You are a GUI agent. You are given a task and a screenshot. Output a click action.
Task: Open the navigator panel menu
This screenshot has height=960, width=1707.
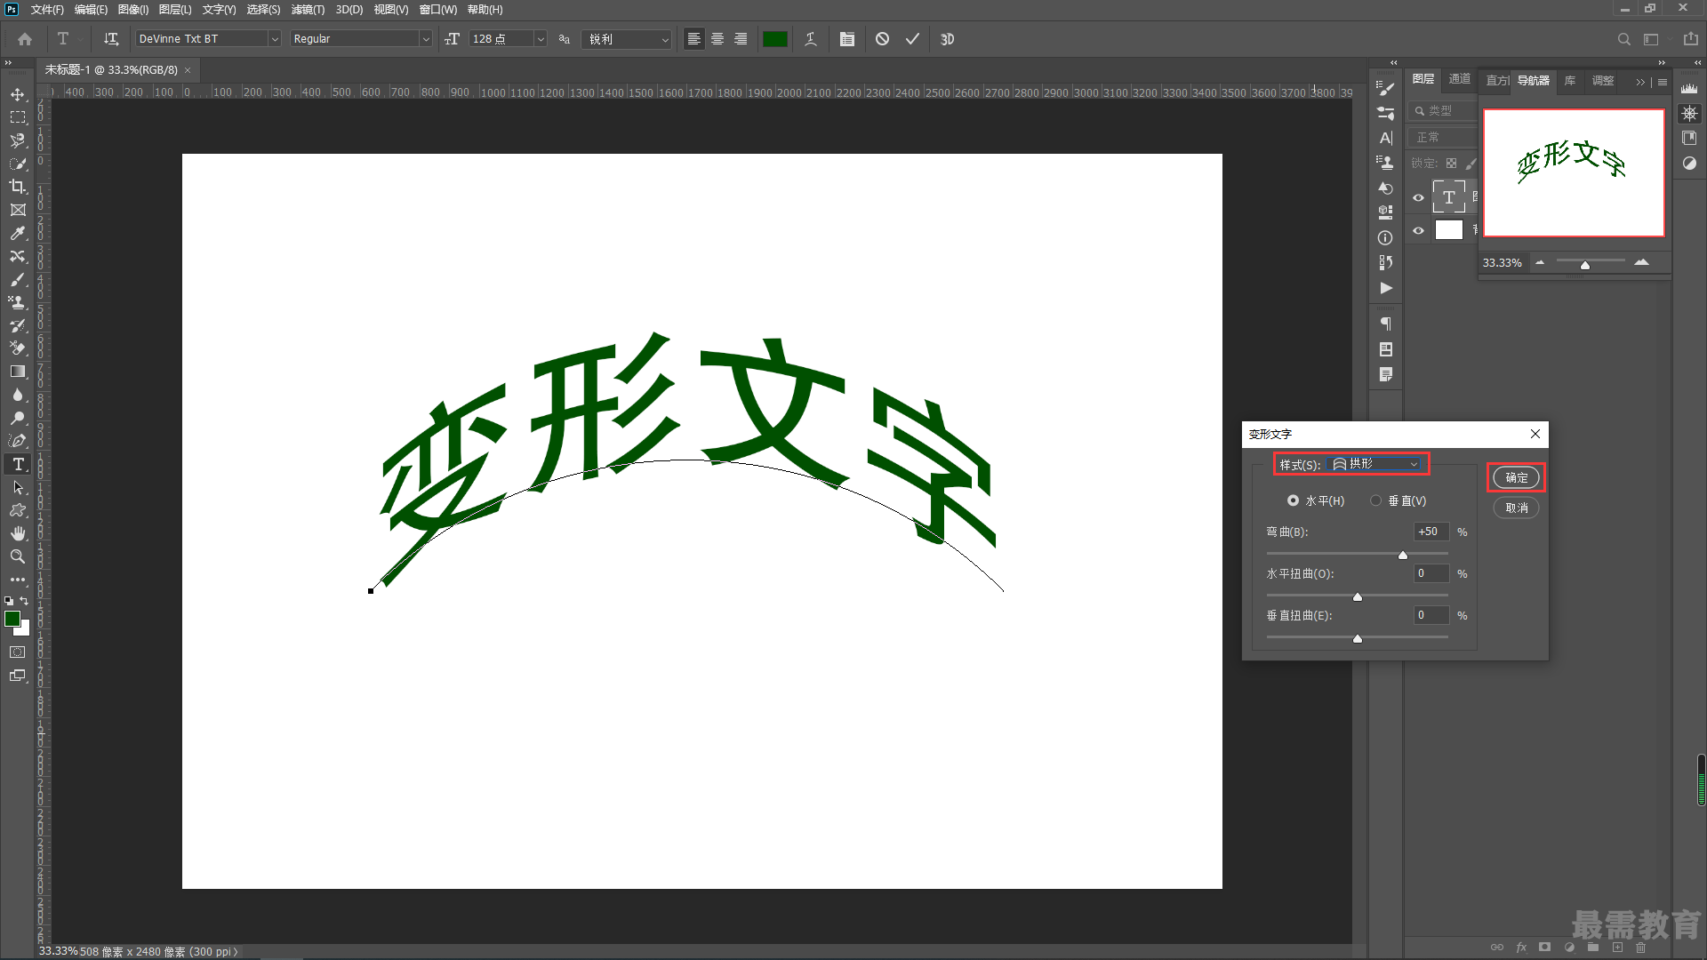click(x=1663, y=82)
